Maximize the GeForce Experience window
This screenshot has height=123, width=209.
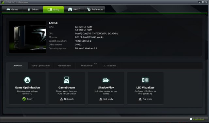click(x=203, y=2)
